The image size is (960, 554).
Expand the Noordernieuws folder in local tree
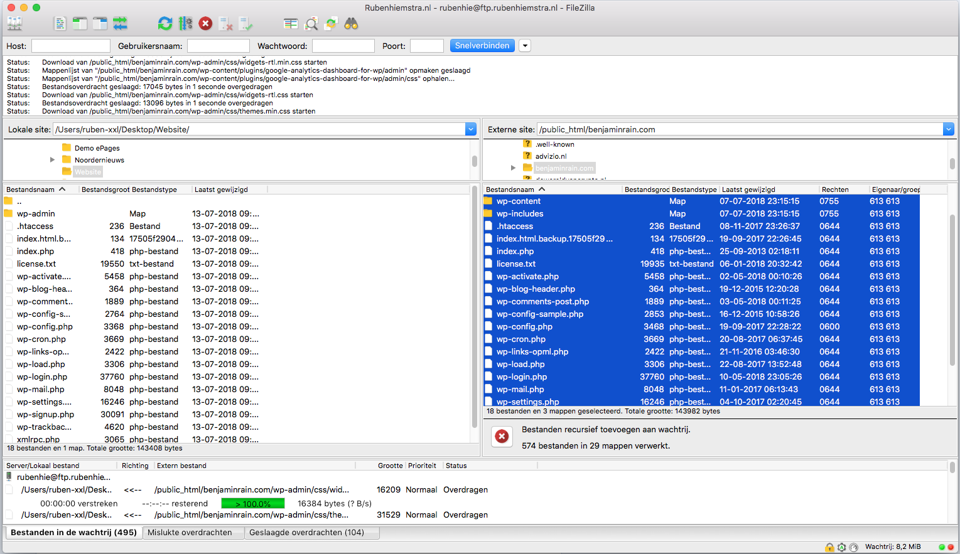pos(52,160)
